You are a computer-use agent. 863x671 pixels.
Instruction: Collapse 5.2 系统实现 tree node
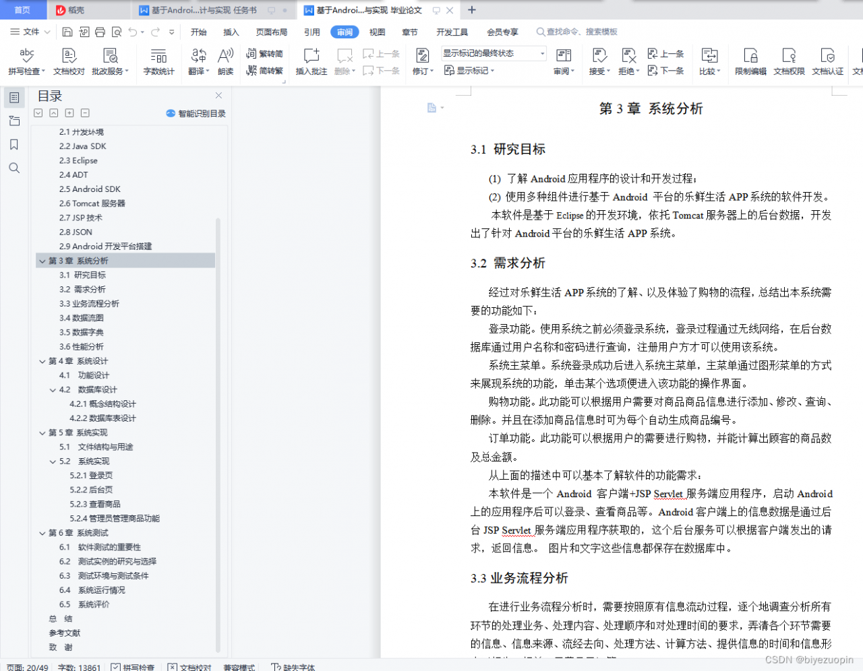click(53, 461)
